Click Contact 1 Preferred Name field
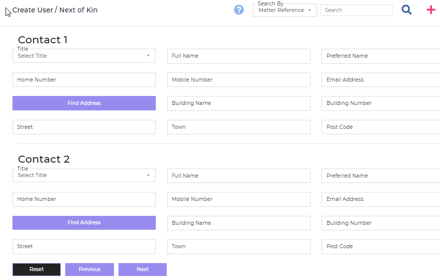440x280 pixels. (x=381, y=56)
